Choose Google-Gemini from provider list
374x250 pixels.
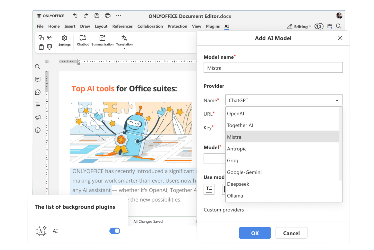[282, 172]
